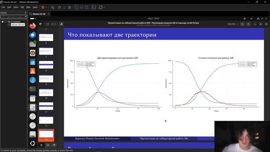Open VMware Edit menu
Screen dimensions: 270x152
(9, 7)
